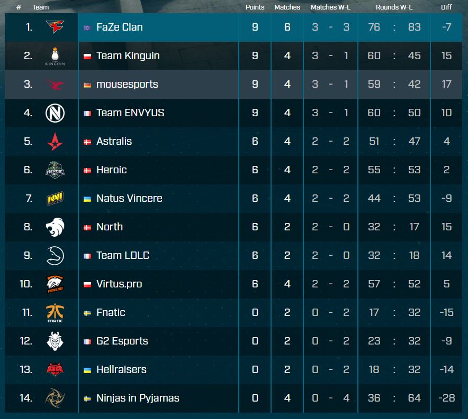Click the North team logo

click(55, 227)
